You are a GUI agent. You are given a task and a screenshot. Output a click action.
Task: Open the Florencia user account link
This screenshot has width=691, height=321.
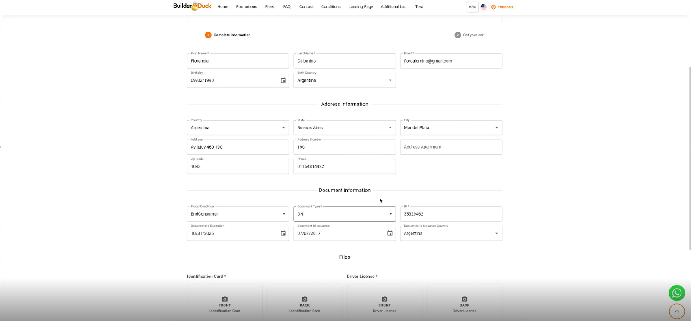pyautogui.click(x=502, y=7)
